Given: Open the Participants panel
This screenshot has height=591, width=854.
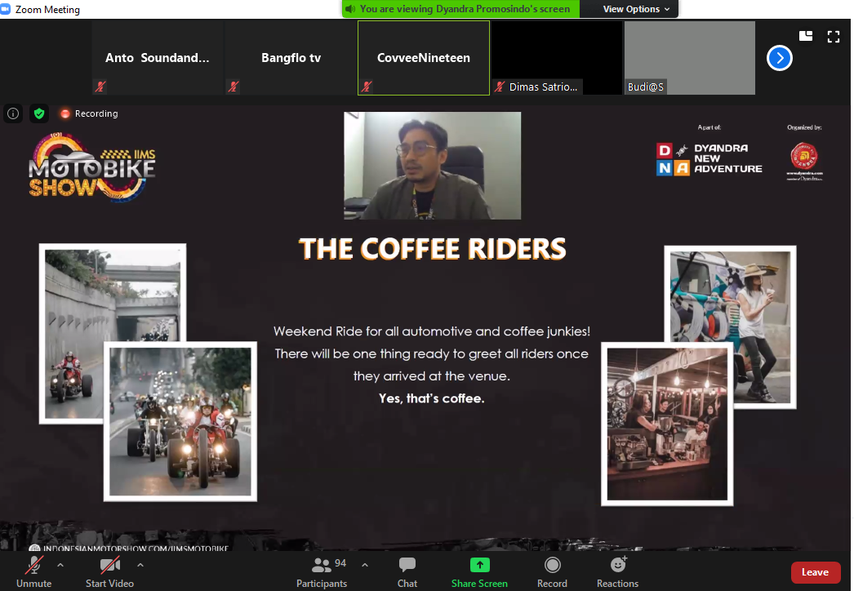Looking at the screenshot, I should [322, 571].
